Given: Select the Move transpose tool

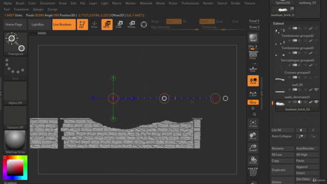Looking at the screenshot, I should [x=107, y=25].
